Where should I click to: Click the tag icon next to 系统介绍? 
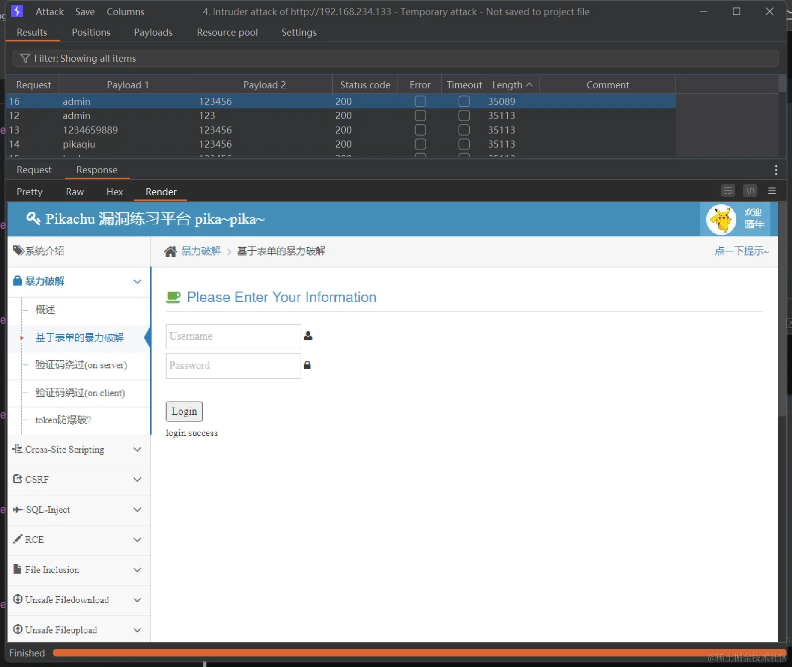point(19,250)
